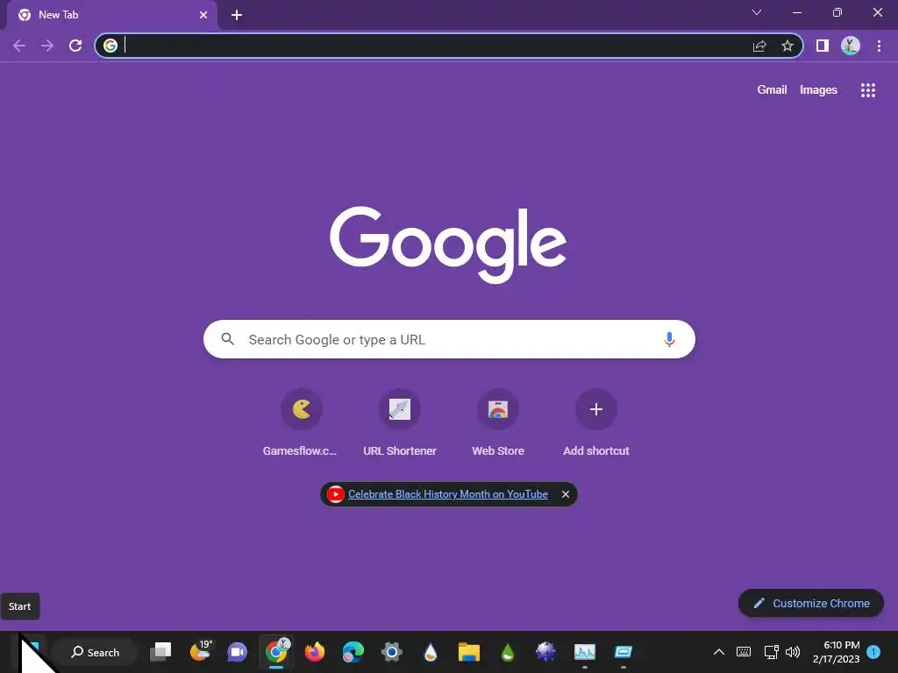Open the Chrome profile avatar
The width and height of the screenshot is (898, 673).
(x=851, y=46)
